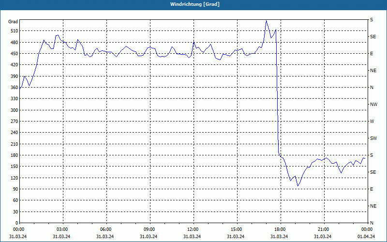Select the 210 y-axis value
387x242 pixels.
pyautogui.click(x=14, y=144)
